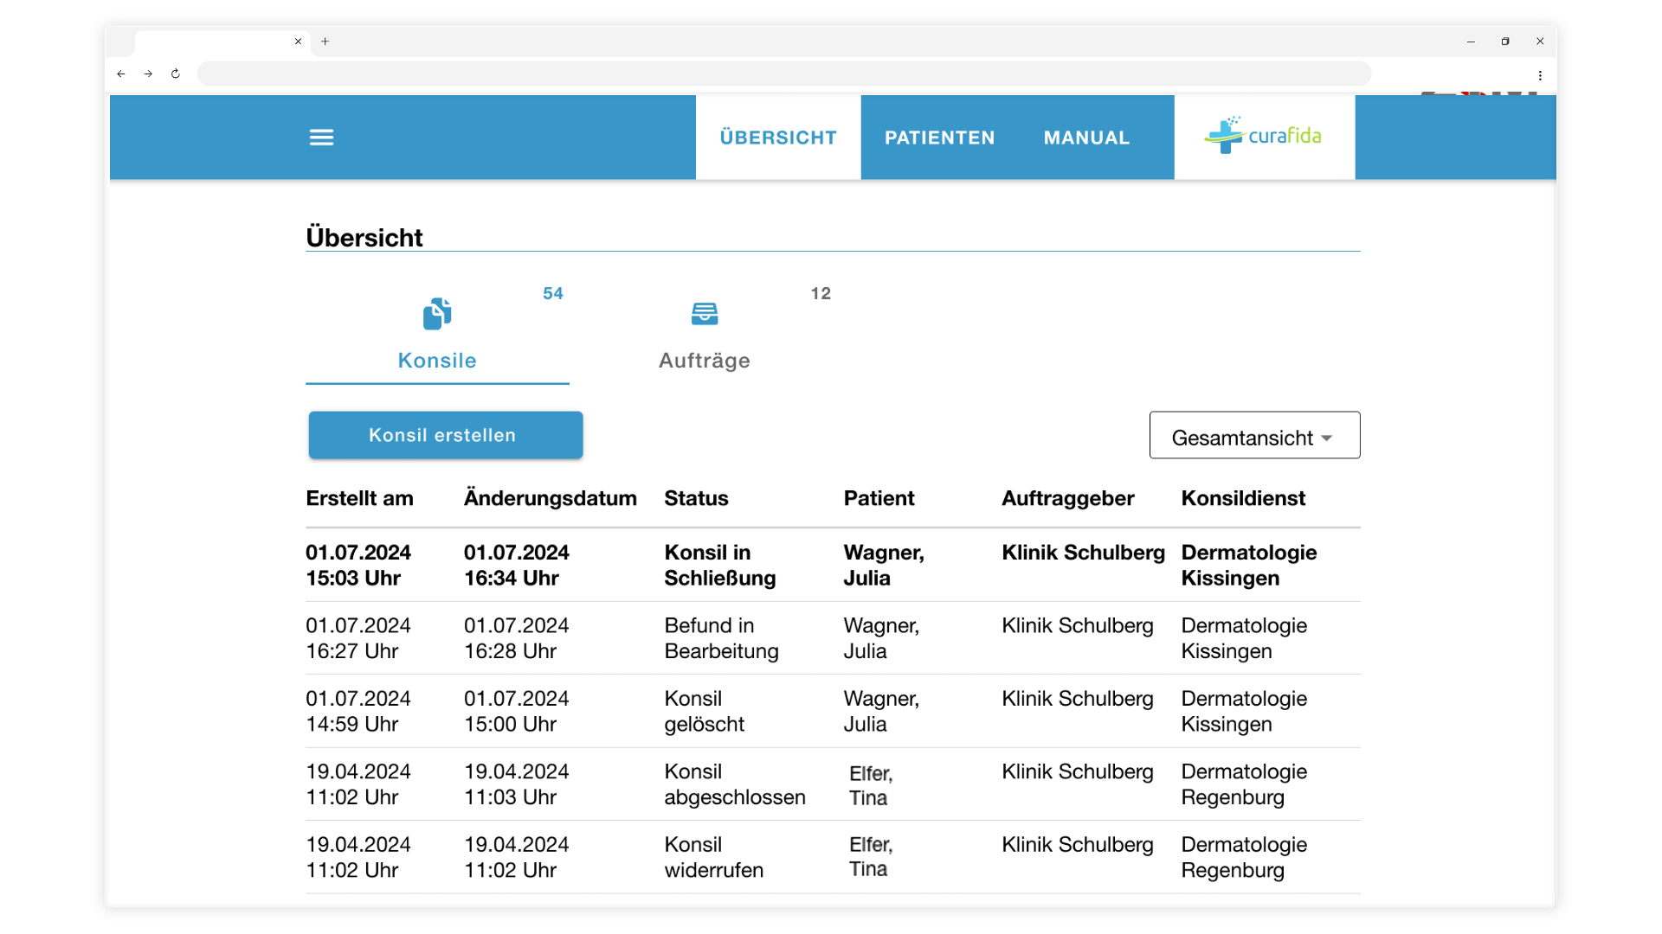Select the Aufträge tab label
Viewport: 1662px width, 934px height.
click(705, 361)
